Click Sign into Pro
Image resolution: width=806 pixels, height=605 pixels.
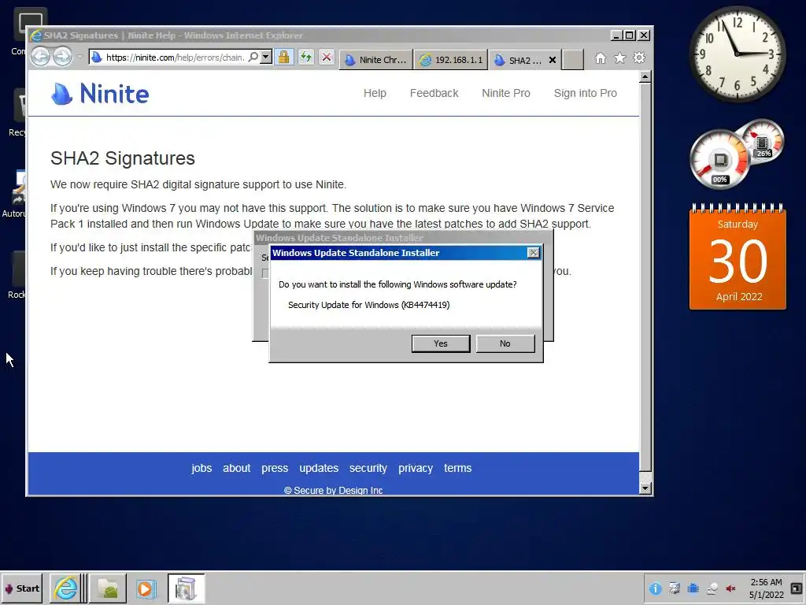(x=585, y=93)
